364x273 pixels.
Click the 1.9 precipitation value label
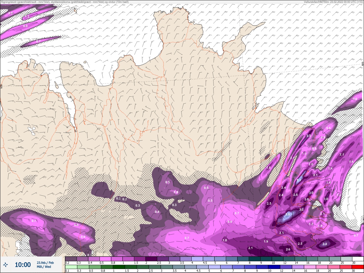click(x=266, y=241)
